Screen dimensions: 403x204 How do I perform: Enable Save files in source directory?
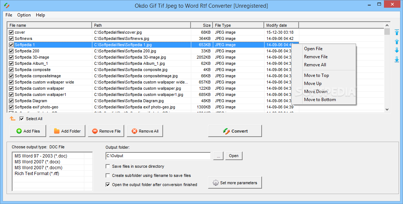(x=108, y=167)
